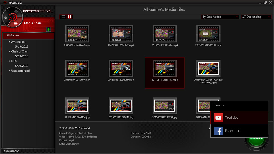Collapse the Clash of Clan tree node

(9, 51)
